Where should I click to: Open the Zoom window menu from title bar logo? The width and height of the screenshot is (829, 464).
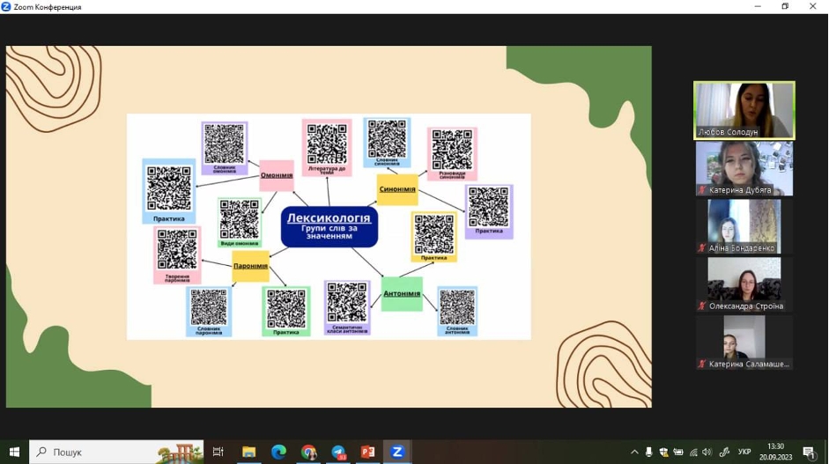coord(6,6)
